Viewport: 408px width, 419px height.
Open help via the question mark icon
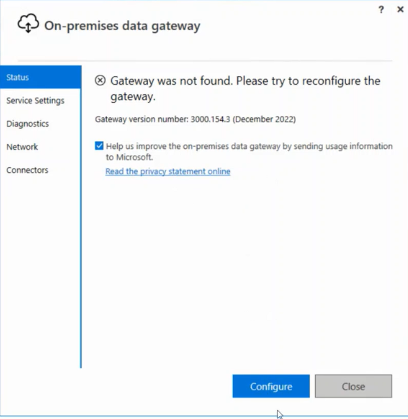coord(381,10)
